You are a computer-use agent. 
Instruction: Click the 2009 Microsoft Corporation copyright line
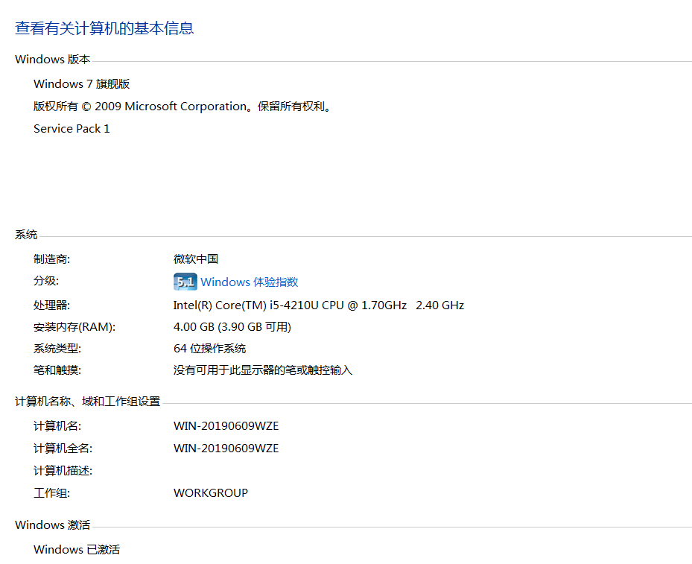pyautogui.click(x=182, y=107)
